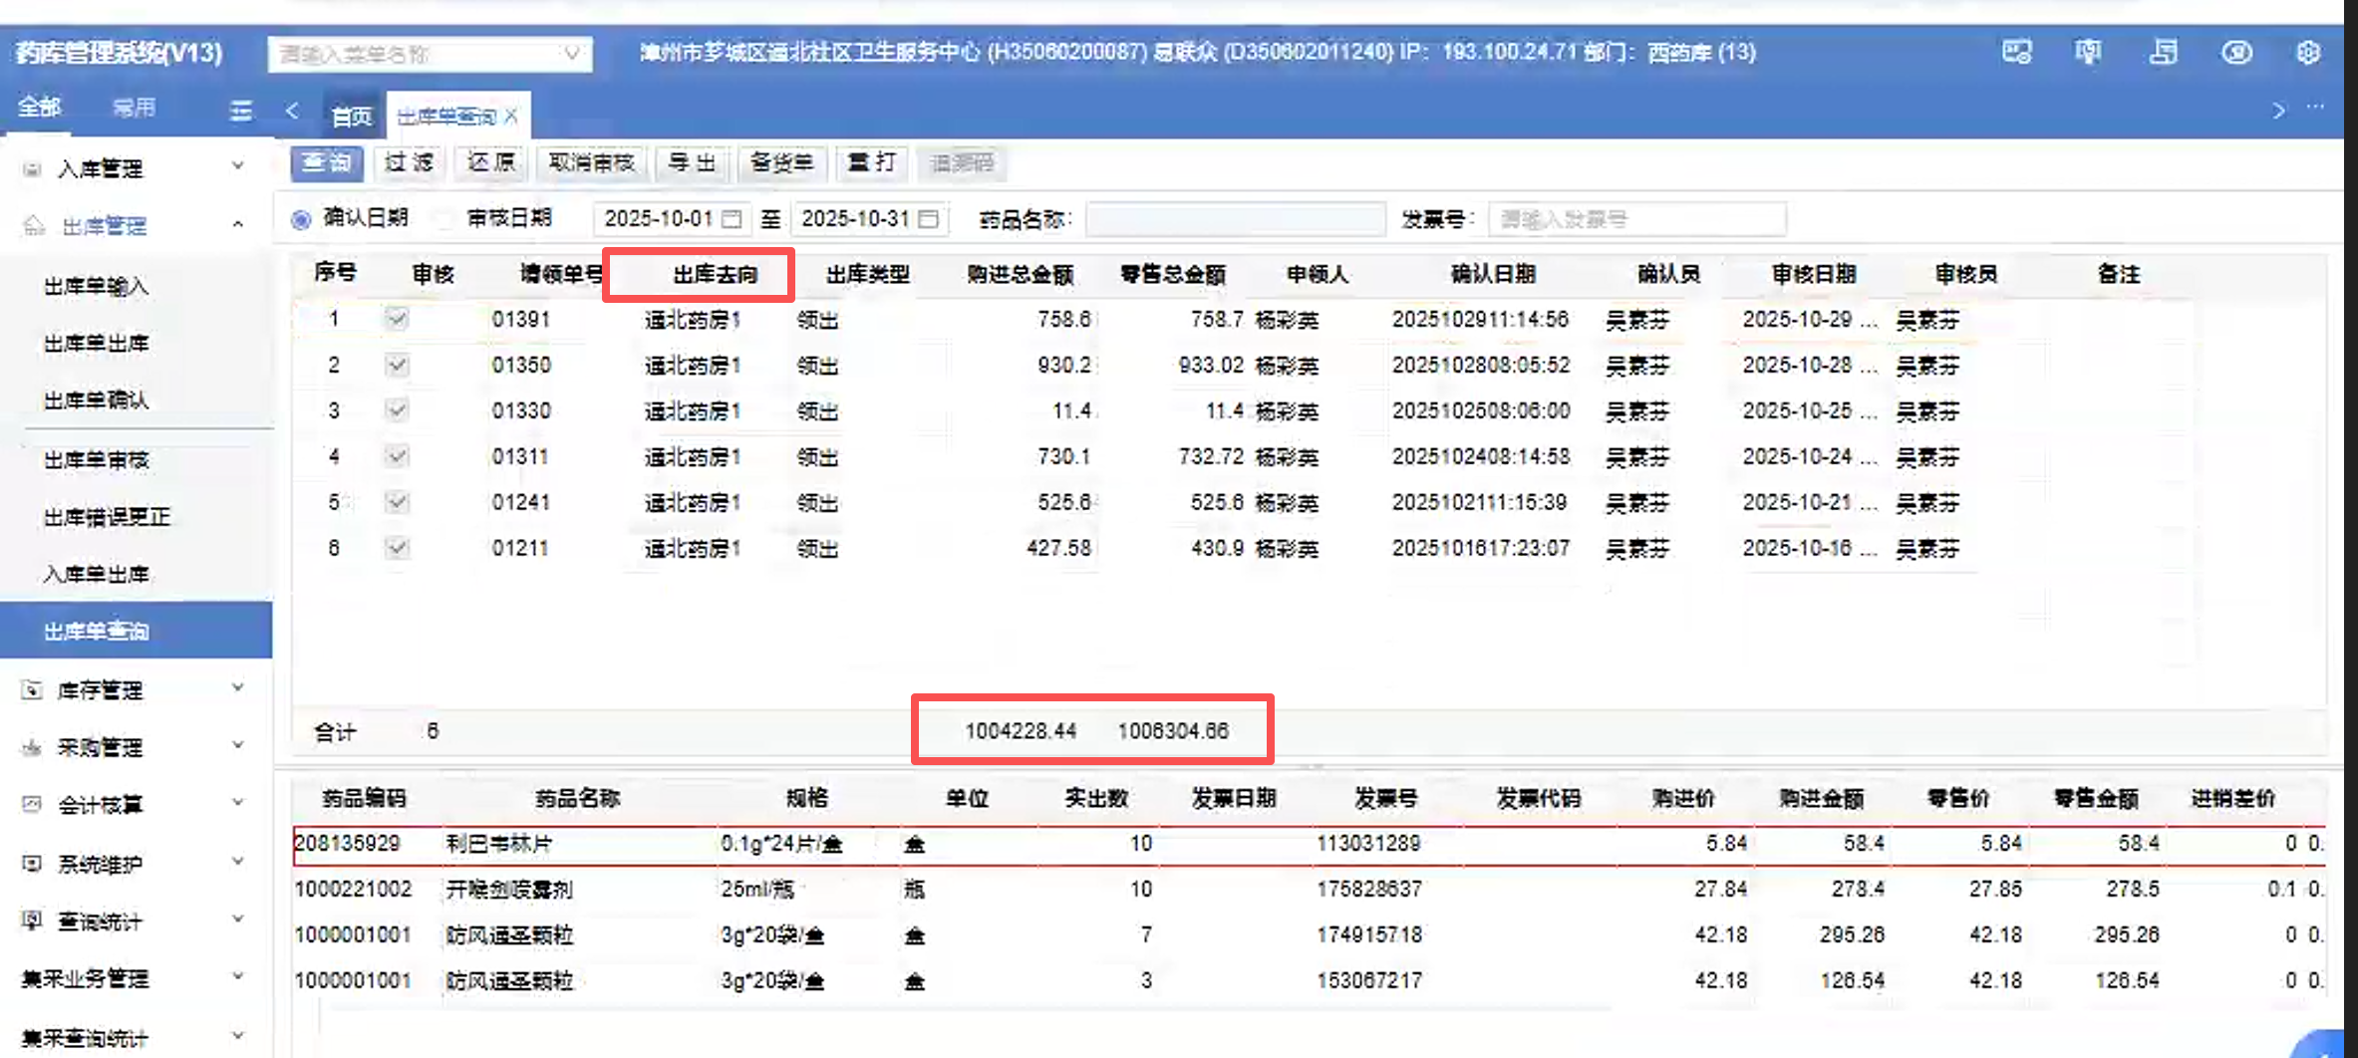Click the 采购管理 sidebar icon
2358x1058 pixels.
click(x=32, y=747)
